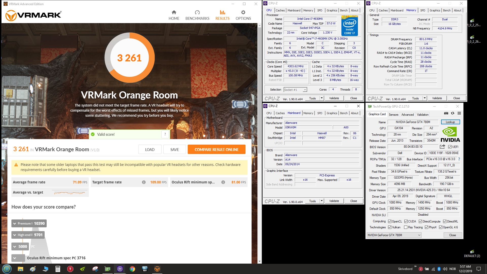Image resolution: width=487 pixels, height=274 pixels.
Task: Toggle the UEFI checkbox in GPU-Z
Action: click(450, 147)
